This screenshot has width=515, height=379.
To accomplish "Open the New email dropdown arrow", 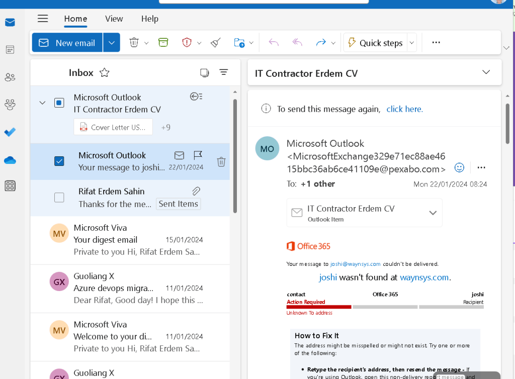I will coord(111,43).
